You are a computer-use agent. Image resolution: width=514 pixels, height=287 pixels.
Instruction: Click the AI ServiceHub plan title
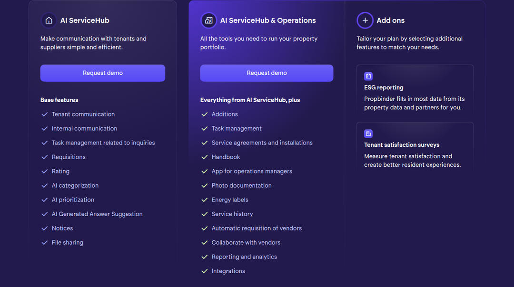coord(85,20)
